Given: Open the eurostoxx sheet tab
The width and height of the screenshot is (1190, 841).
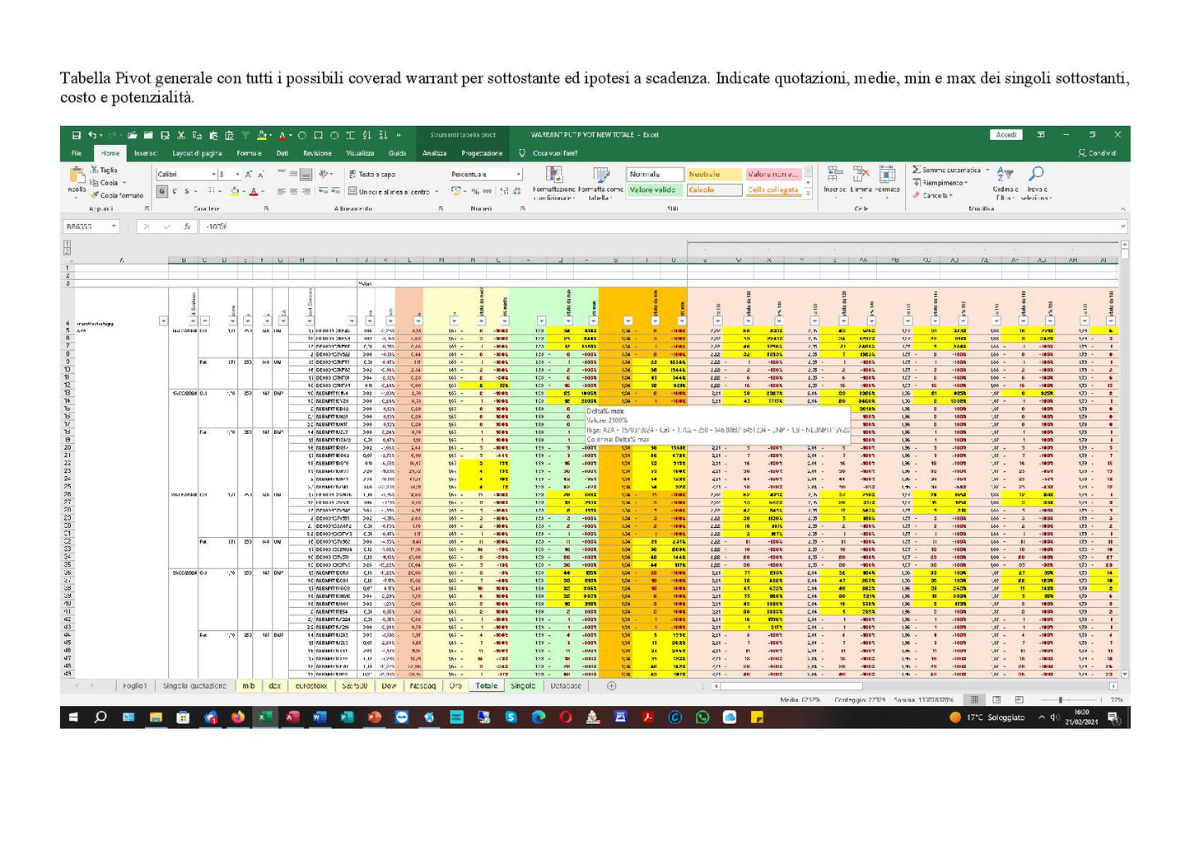Looking at the screenshot, I should click(311, 685).
